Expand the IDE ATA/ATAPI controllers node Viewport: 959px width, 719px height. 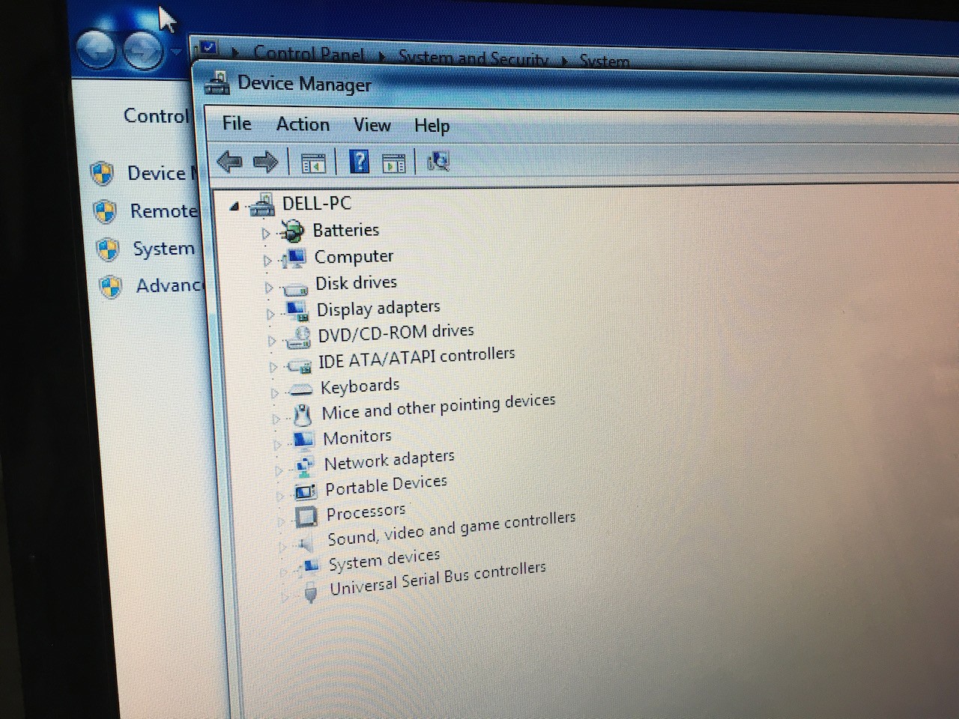coord(273,367)
